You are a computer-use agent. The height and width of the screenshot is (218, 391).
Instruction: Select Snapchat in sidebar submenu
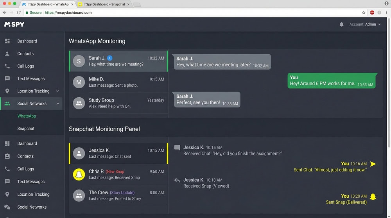26,129
